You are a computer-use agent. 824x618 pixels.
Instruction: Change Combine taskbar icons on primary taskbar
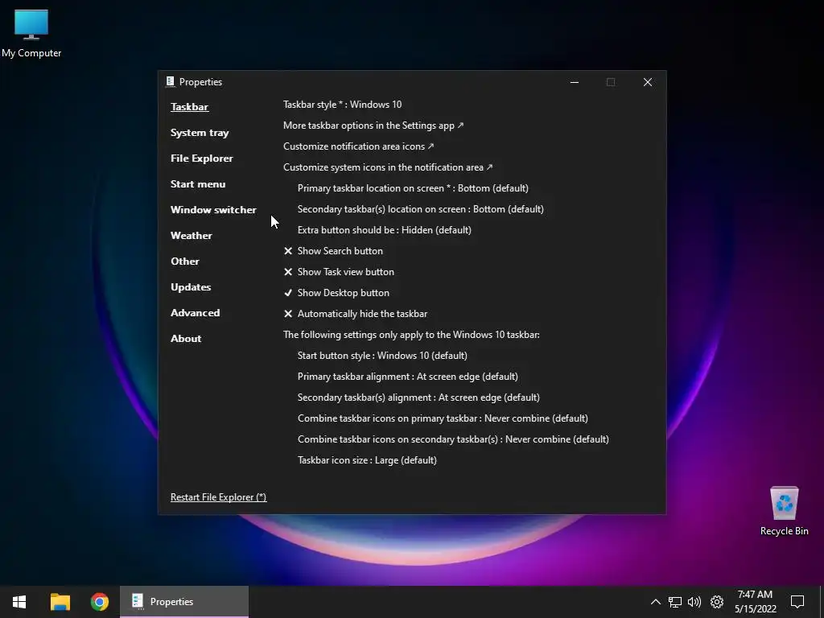click(443, 418)
